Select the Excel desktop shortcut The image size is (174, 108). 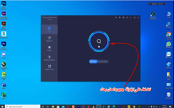tap(4, 96)
